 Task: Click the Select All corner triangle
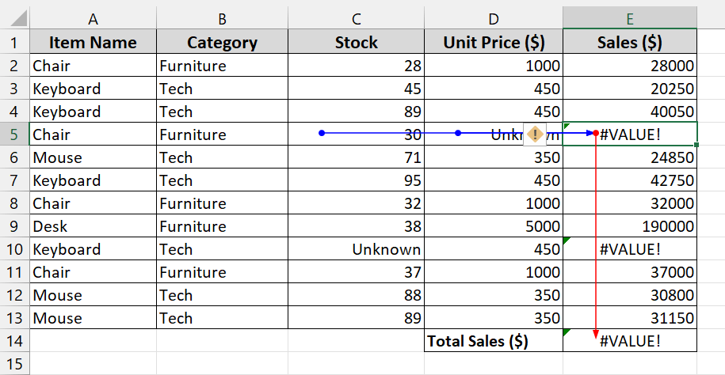point(14,18)
